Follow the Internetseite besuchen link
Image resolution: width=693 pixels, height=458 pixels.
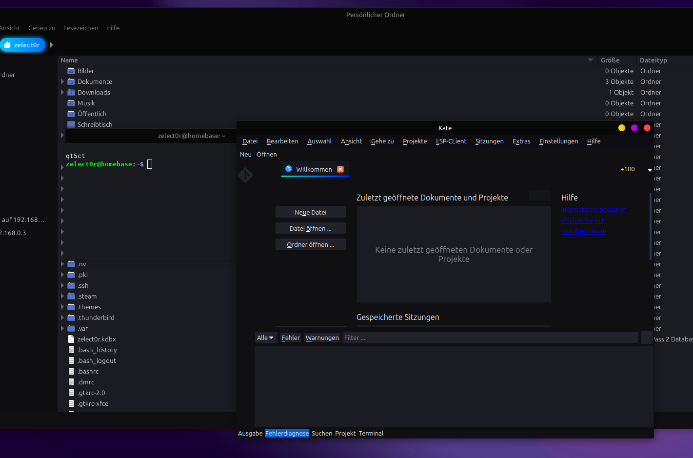(594, 210)
